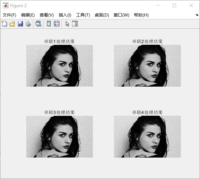Open the 桌面(D) menu

(102, 15)
